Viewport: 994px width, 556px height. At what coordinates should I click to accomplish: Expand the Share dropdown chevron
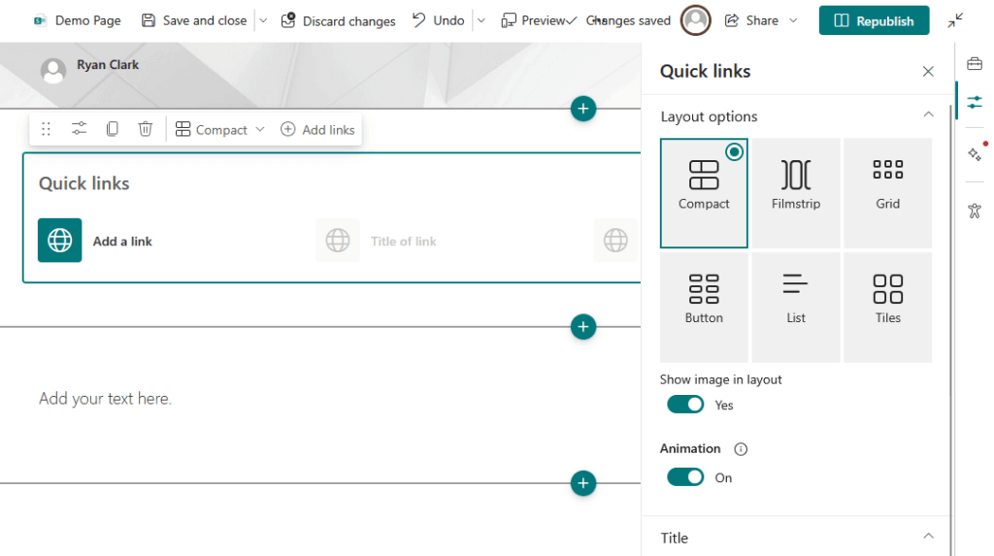793,21
